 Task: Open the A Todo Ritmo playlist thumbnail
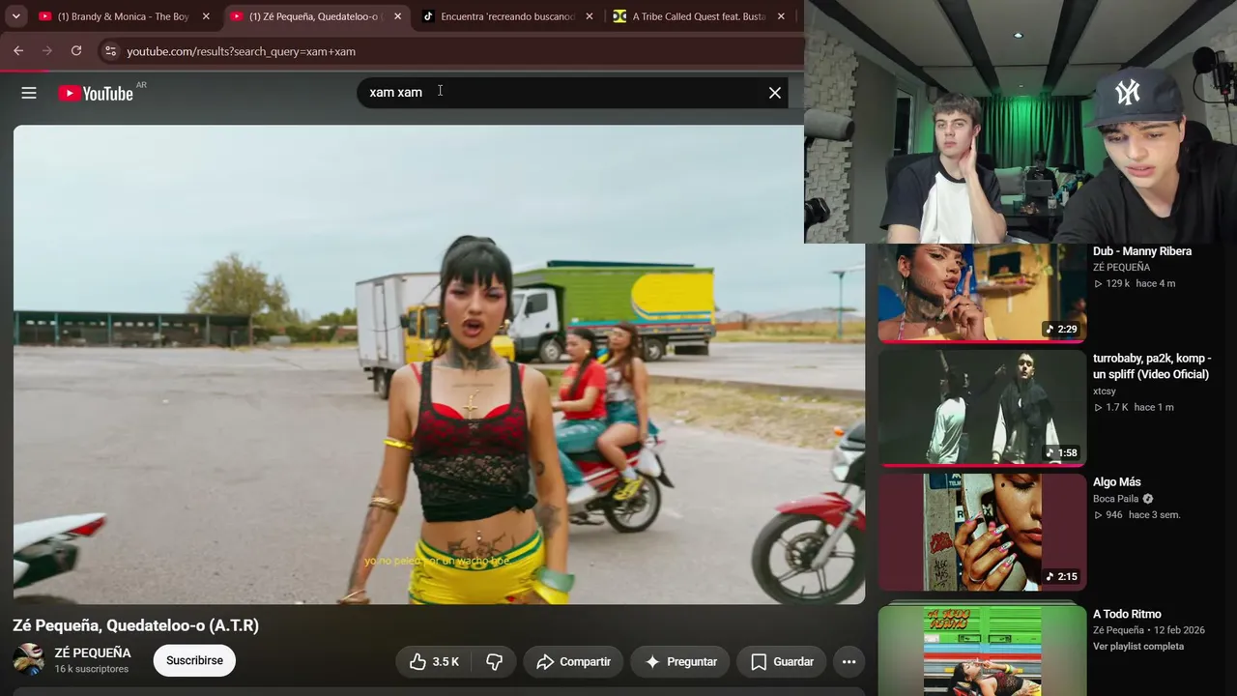[982, 651]
